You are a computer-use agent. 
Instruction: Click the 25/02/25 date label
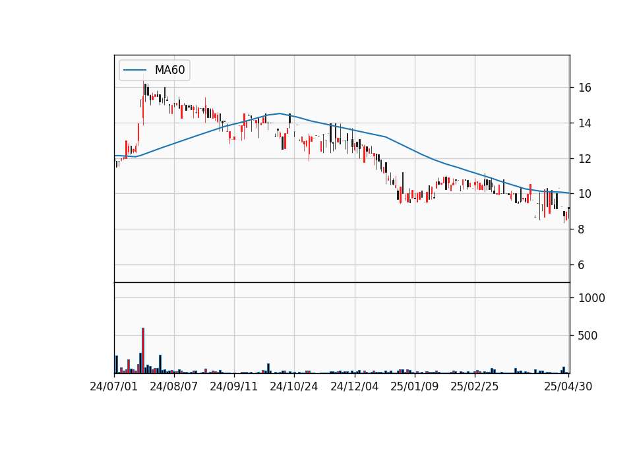475,386
